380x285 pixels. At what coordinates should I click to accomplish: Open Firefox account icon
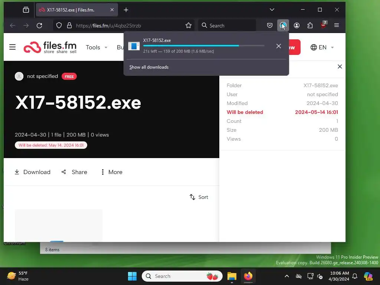coord(297,26)
